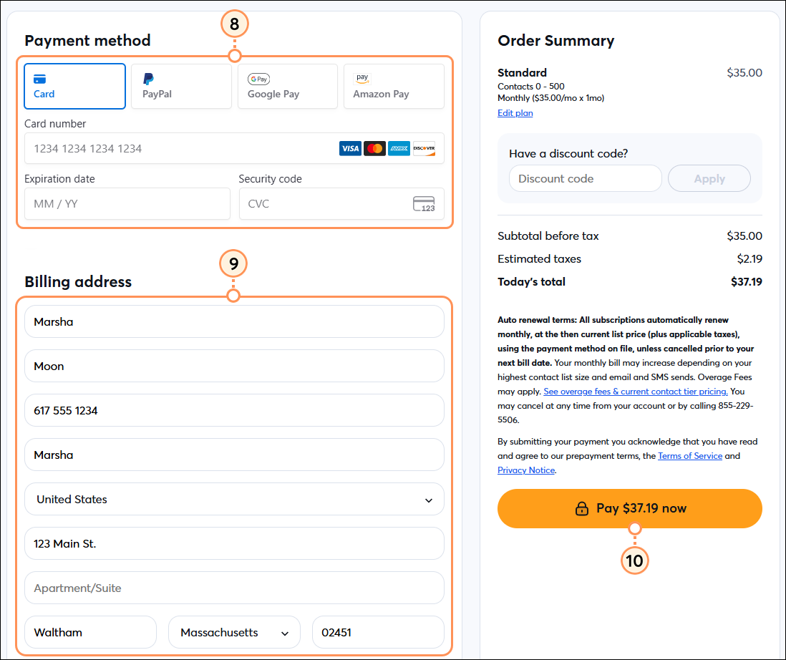The height and width of the screenshot is (660, 786).
Task: Click the Google Pay logo icon
Action: point(258,79)
